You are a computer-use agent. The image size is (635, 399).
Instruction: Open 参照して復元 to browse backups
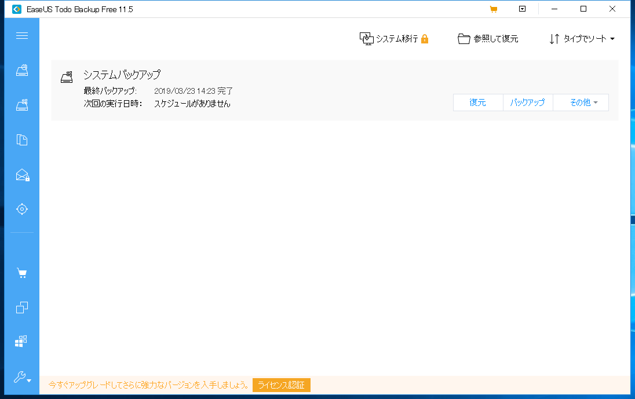(x=488, y=38)
